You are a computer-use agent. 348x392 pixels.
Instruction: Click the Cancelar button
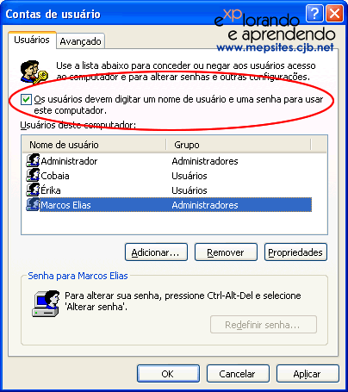(x=238, y=374)
